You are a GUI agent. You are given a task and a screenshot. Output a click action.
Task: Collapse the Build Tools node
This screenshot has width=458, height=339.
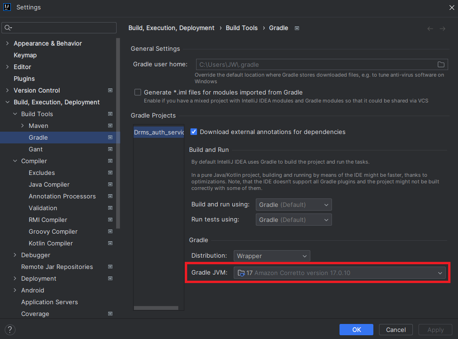coord(15,114)
